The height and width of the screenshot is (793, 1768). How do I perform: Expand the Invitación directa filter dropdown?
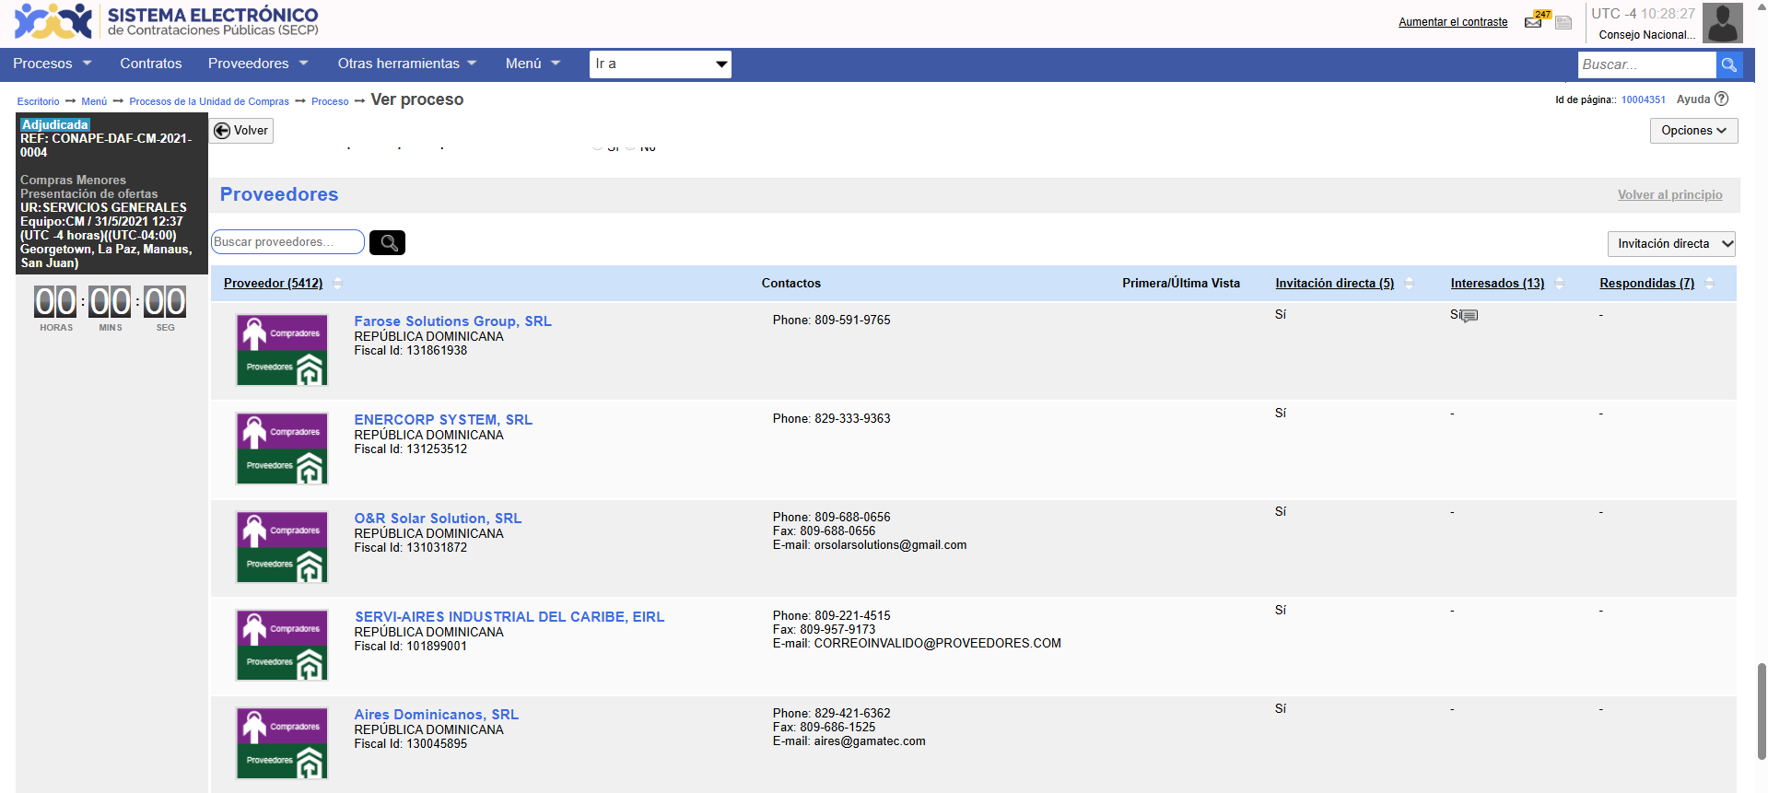pyautogui.click(x=1671, y=244)
